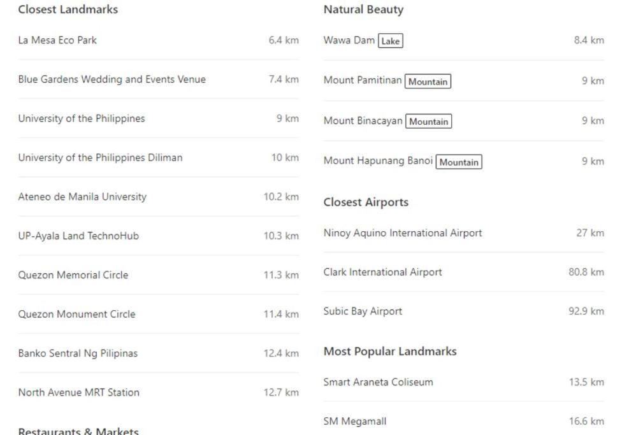Select Subic Bay Airport listing
627x435 pixels.
463,311
